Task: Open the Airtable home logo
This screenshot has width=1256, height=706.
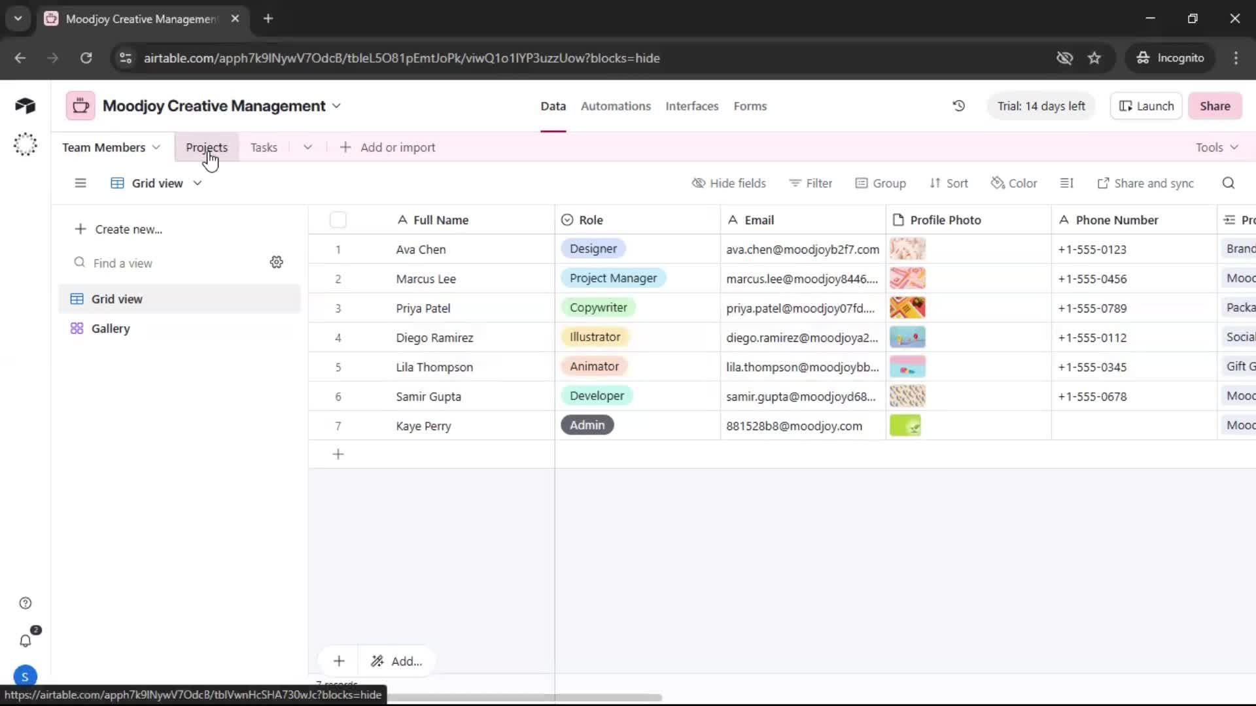Action: (x=25, y=106)
